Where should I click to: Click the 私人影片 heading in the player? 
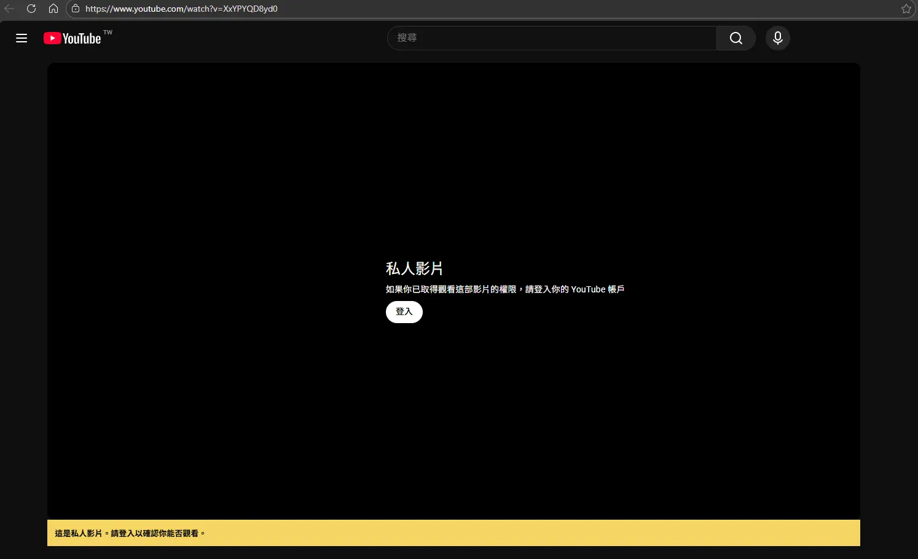point(414,268)
